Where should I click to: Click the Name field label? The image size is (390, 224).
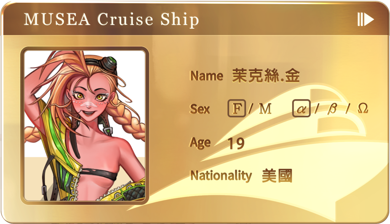coord(206,76)
